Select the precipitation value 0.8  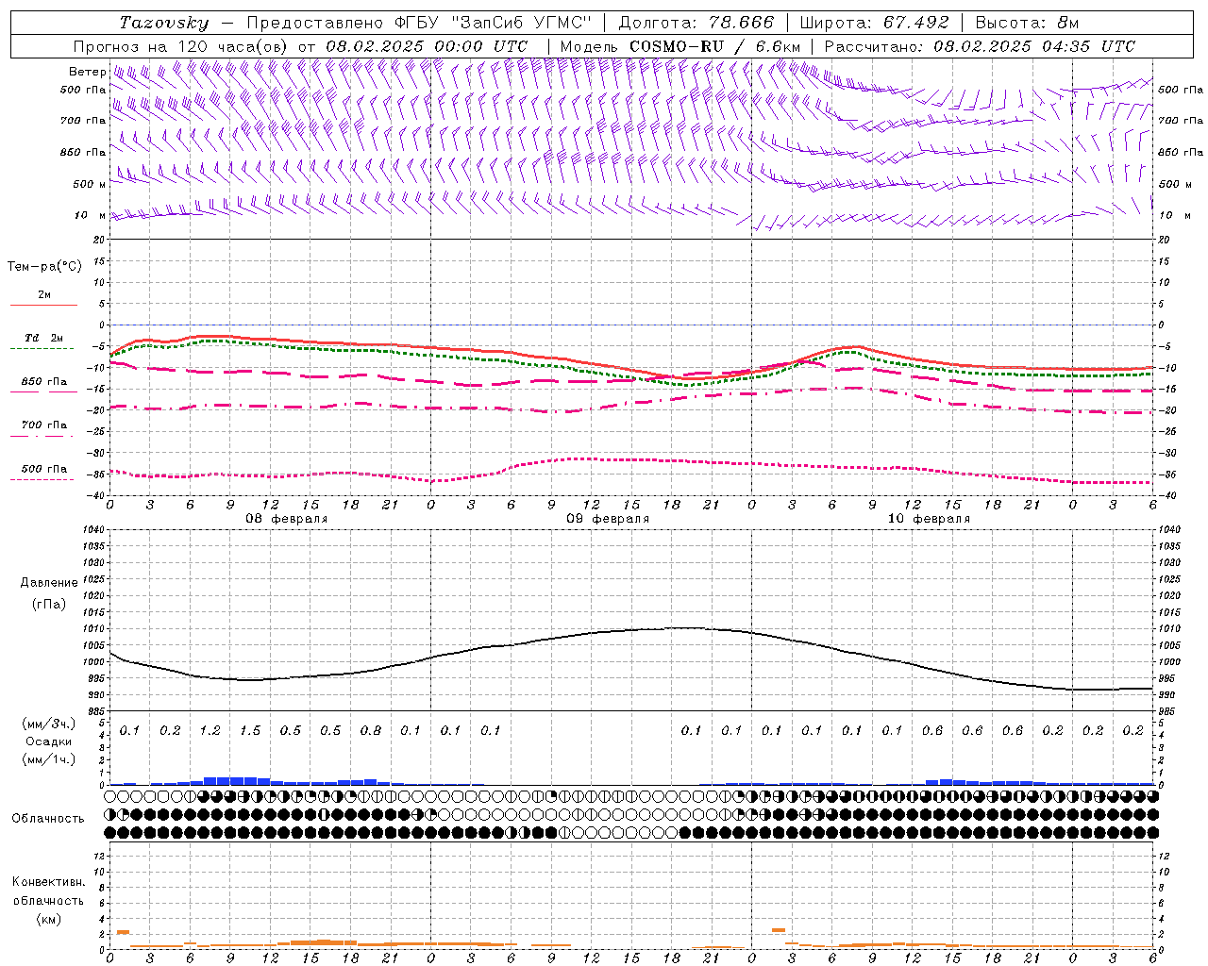[x=371, y=731]
